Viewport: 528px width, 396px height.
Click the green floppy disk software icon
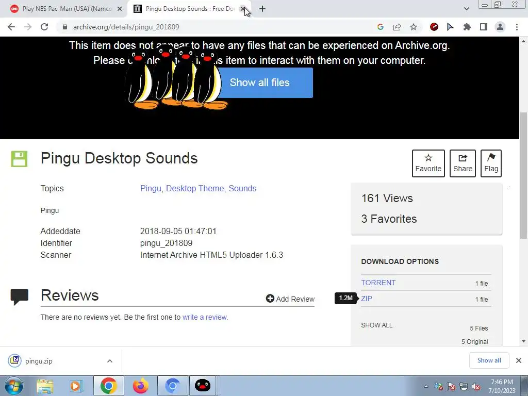(x=19, y=159)
